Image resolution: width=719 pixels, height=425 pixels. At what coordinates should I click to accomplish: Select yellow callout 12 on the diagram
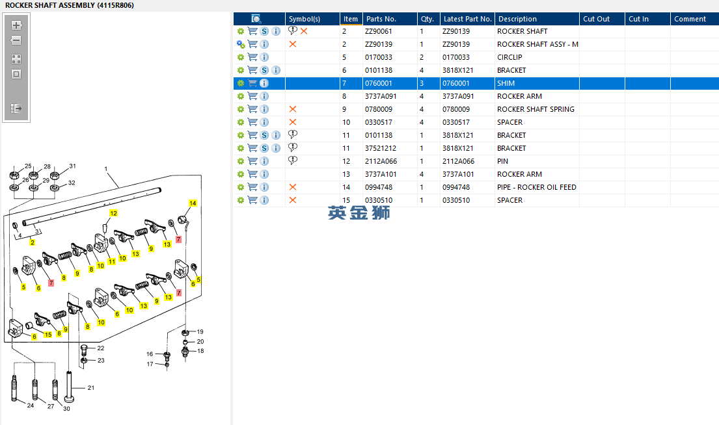pyautogui.click(x=113, y=213)
